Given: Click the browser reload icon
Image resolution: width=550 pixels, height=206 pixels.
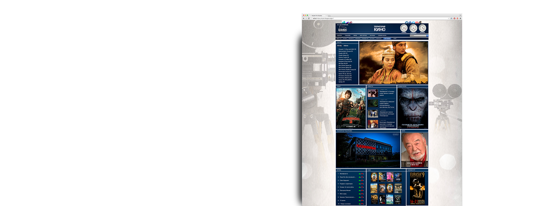Looking at the screenshot, I should pos(309,18).
